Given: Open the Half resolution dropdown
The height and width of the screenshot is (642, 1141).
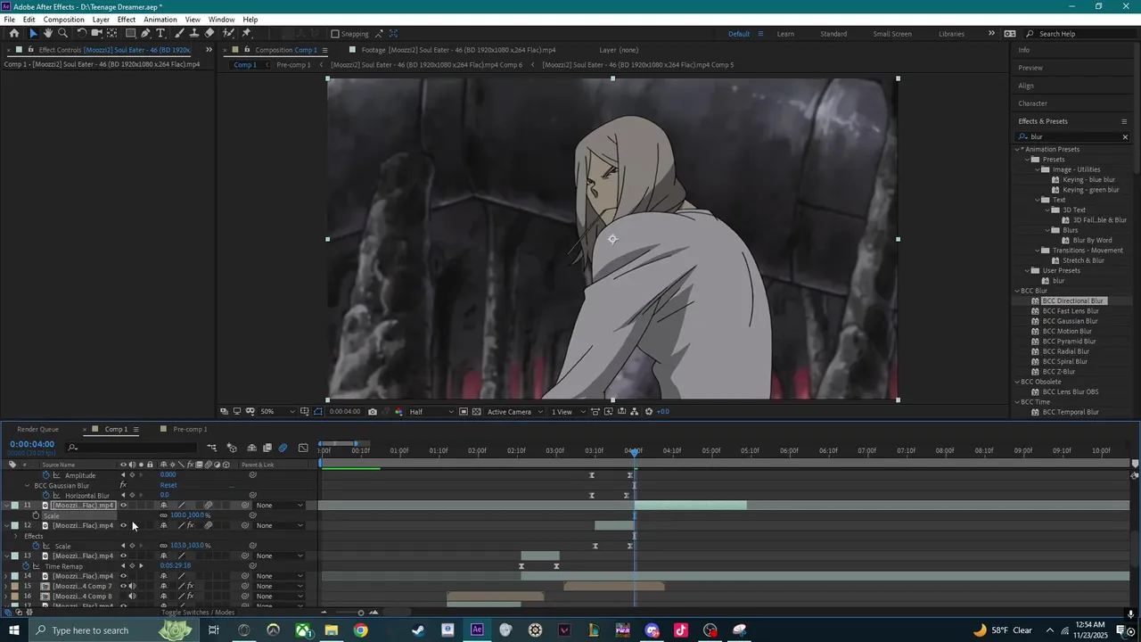Looking at the screenshot, I should 431,412.
